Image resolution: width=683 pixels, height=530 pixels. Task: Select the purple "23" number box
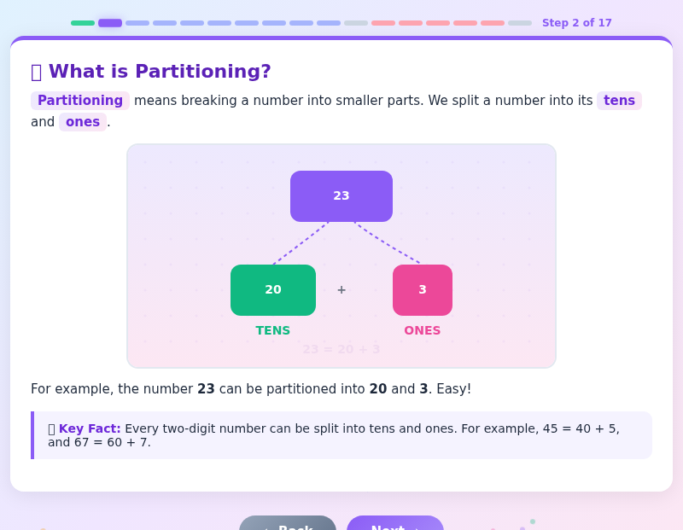pos(341,195)
